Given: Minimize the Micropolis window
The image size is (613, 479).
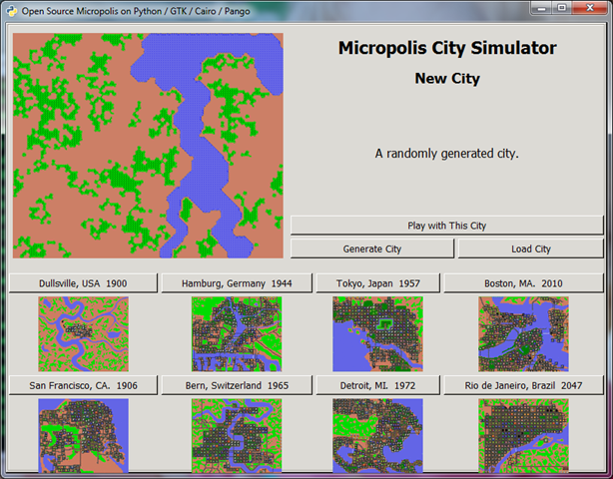Looking at the screenshot, I should [541, 8].
